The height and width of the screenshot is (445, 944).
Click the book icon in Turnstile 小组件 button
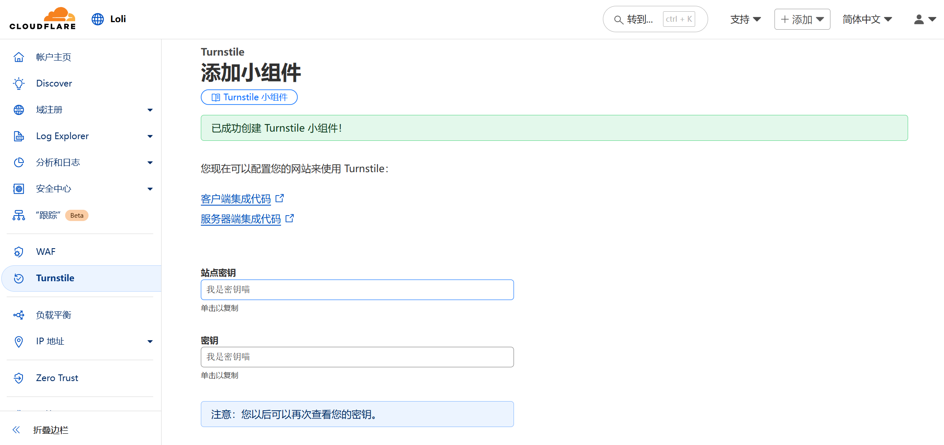click(216, 97)
